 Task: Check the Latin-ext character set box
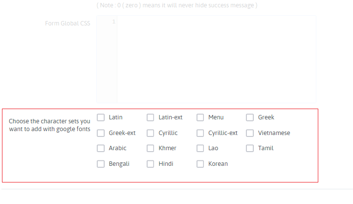coord(151,117)
